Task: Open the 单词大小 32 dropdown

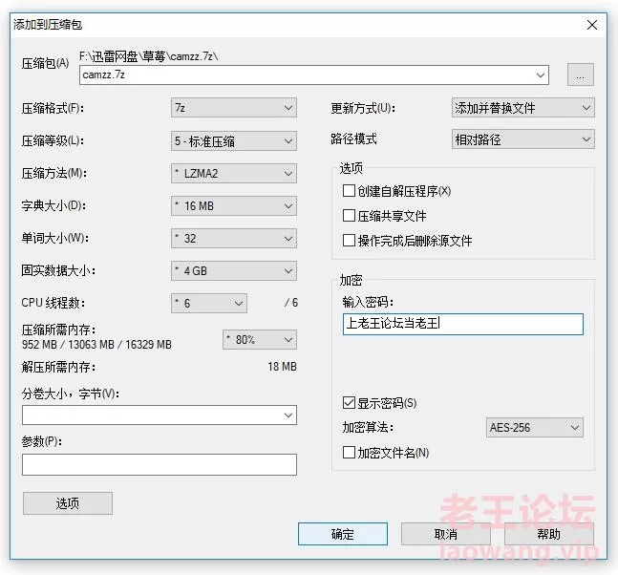Action: click(234, 239)
